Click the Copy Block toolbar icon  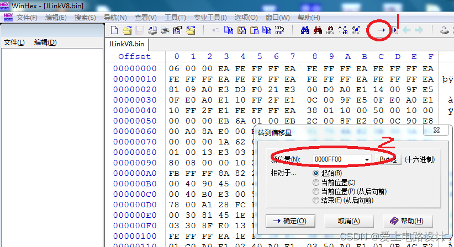(x=229, y=30)
